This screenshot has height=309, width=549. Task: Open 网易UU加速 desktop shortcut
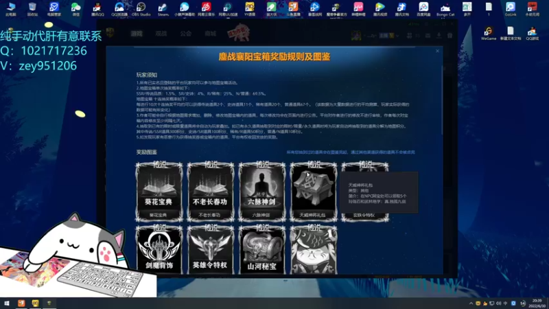click(x=228, y=9)
